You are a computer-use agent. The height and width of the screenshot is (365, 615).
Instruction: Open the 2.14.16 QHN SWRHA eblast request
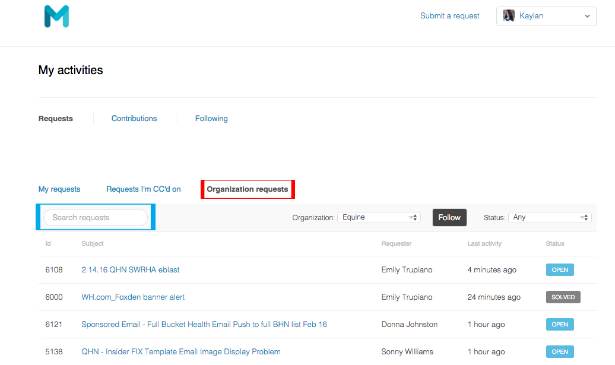(131, 270)
